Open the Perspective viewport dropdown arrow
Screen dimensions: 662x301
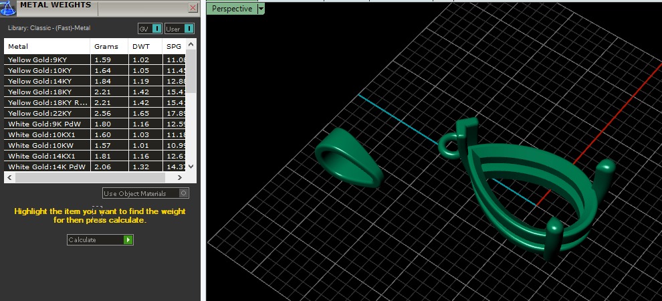pos(261,9)
